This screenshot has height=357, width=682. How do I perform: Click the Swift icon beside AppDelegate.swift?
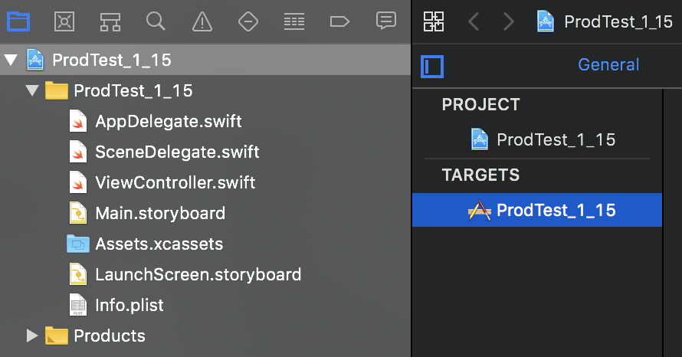point(78,121)
